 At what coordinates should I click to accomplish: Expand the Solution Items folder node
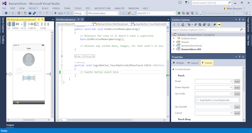[174, 38]
